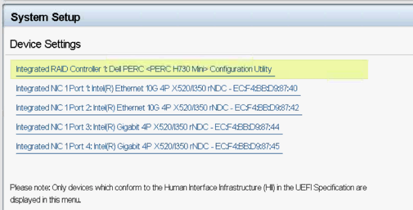Image resolution: width=413 pixels, height=210 pixels.
Task: Click the System Setup title bar
Action: tap(46, 17)
